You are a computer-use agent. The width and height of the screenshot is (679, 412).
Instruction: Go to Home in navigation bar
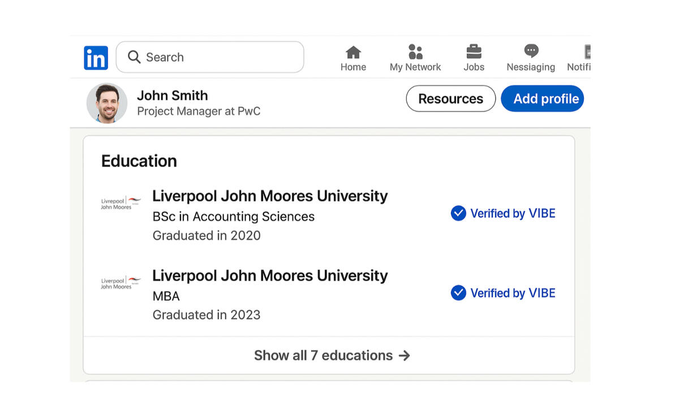[x=353, y=59]
